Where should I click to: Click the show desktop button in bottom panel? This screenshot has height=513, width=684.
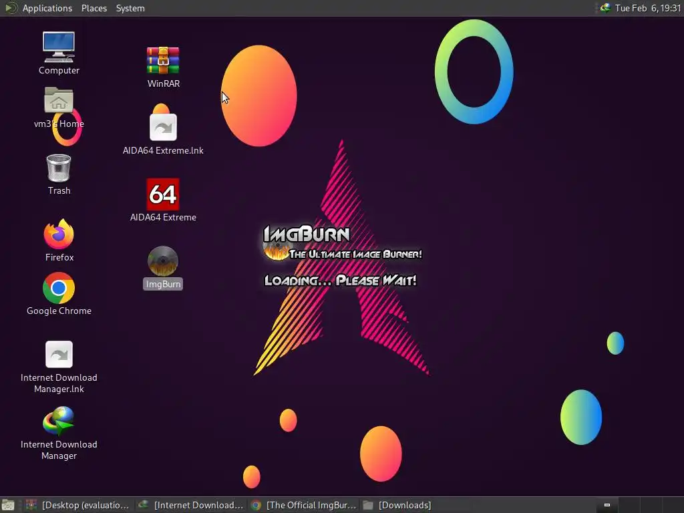(8, 506)
